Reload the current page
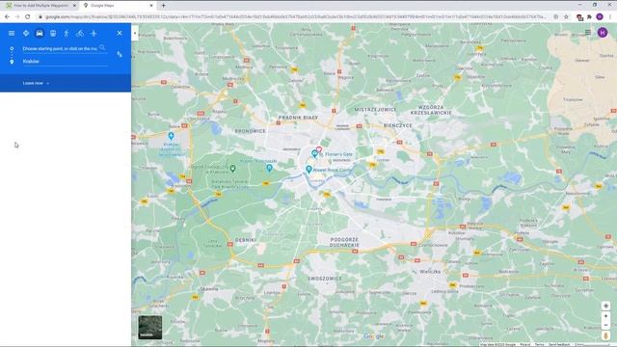Image resolution: width=617 pixels, height=347 pixels. [x=28, y=17]
